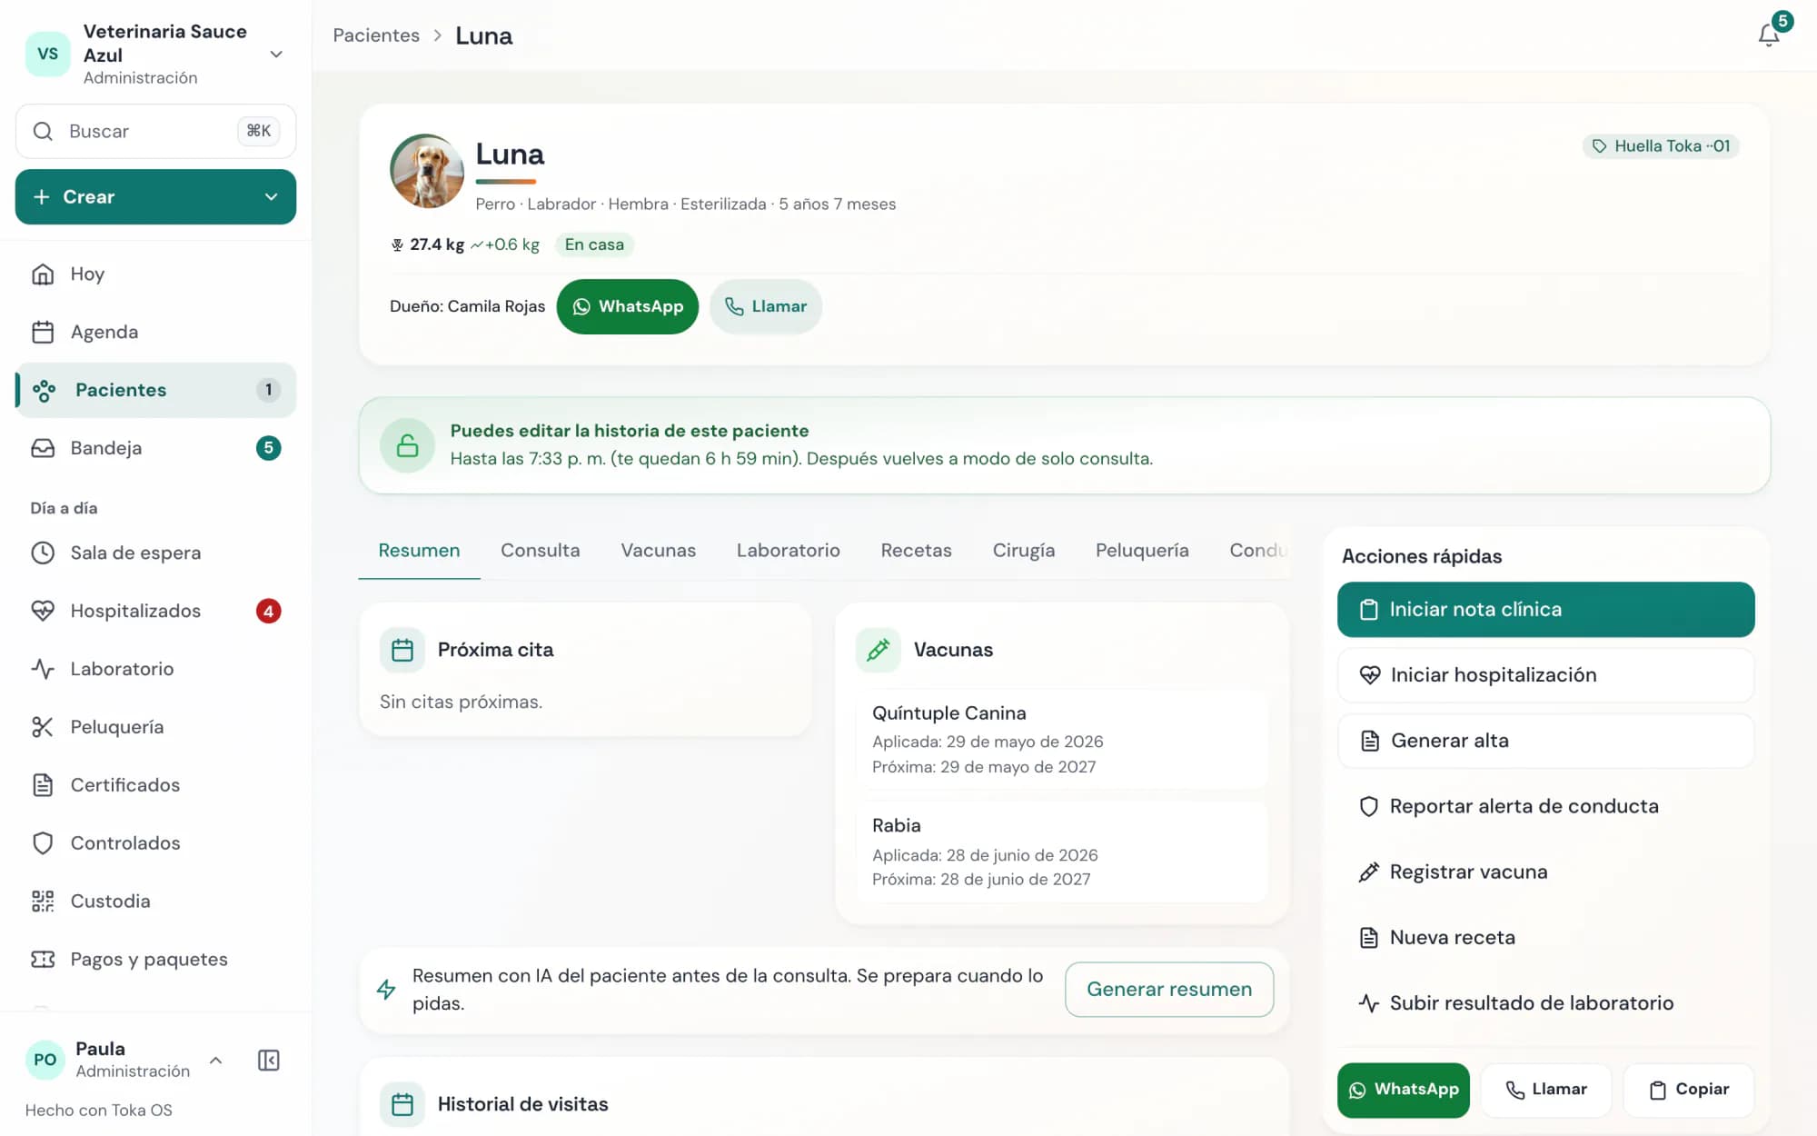This screenshot has width=1817, height=1136.
Task: Expand the Veterinaria Sauce Azul clinic switcher
Action: [276, 55]
